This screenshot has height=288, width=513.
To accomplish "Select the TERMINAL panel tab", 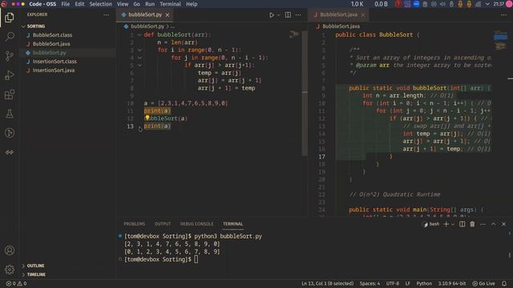I will tap(232, 224).
